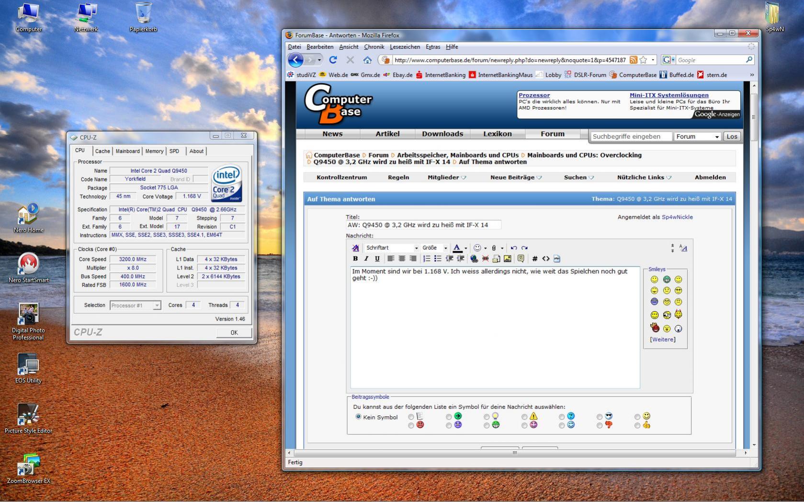The height and width of the screenshot is (502, 804).
Task: Remove link with the unlink icon
Action: tap(485, 259)
